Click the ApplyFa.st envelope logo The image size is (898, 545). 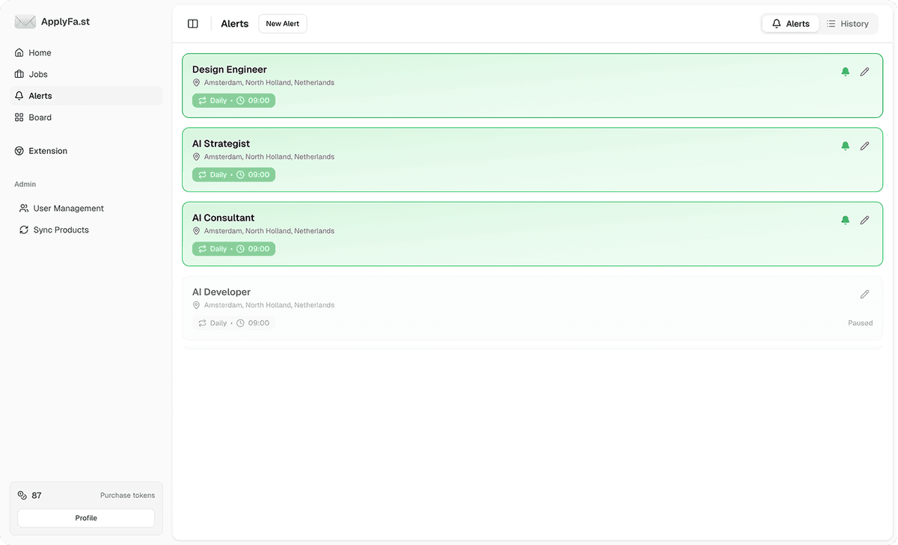(x=25, y=21)
